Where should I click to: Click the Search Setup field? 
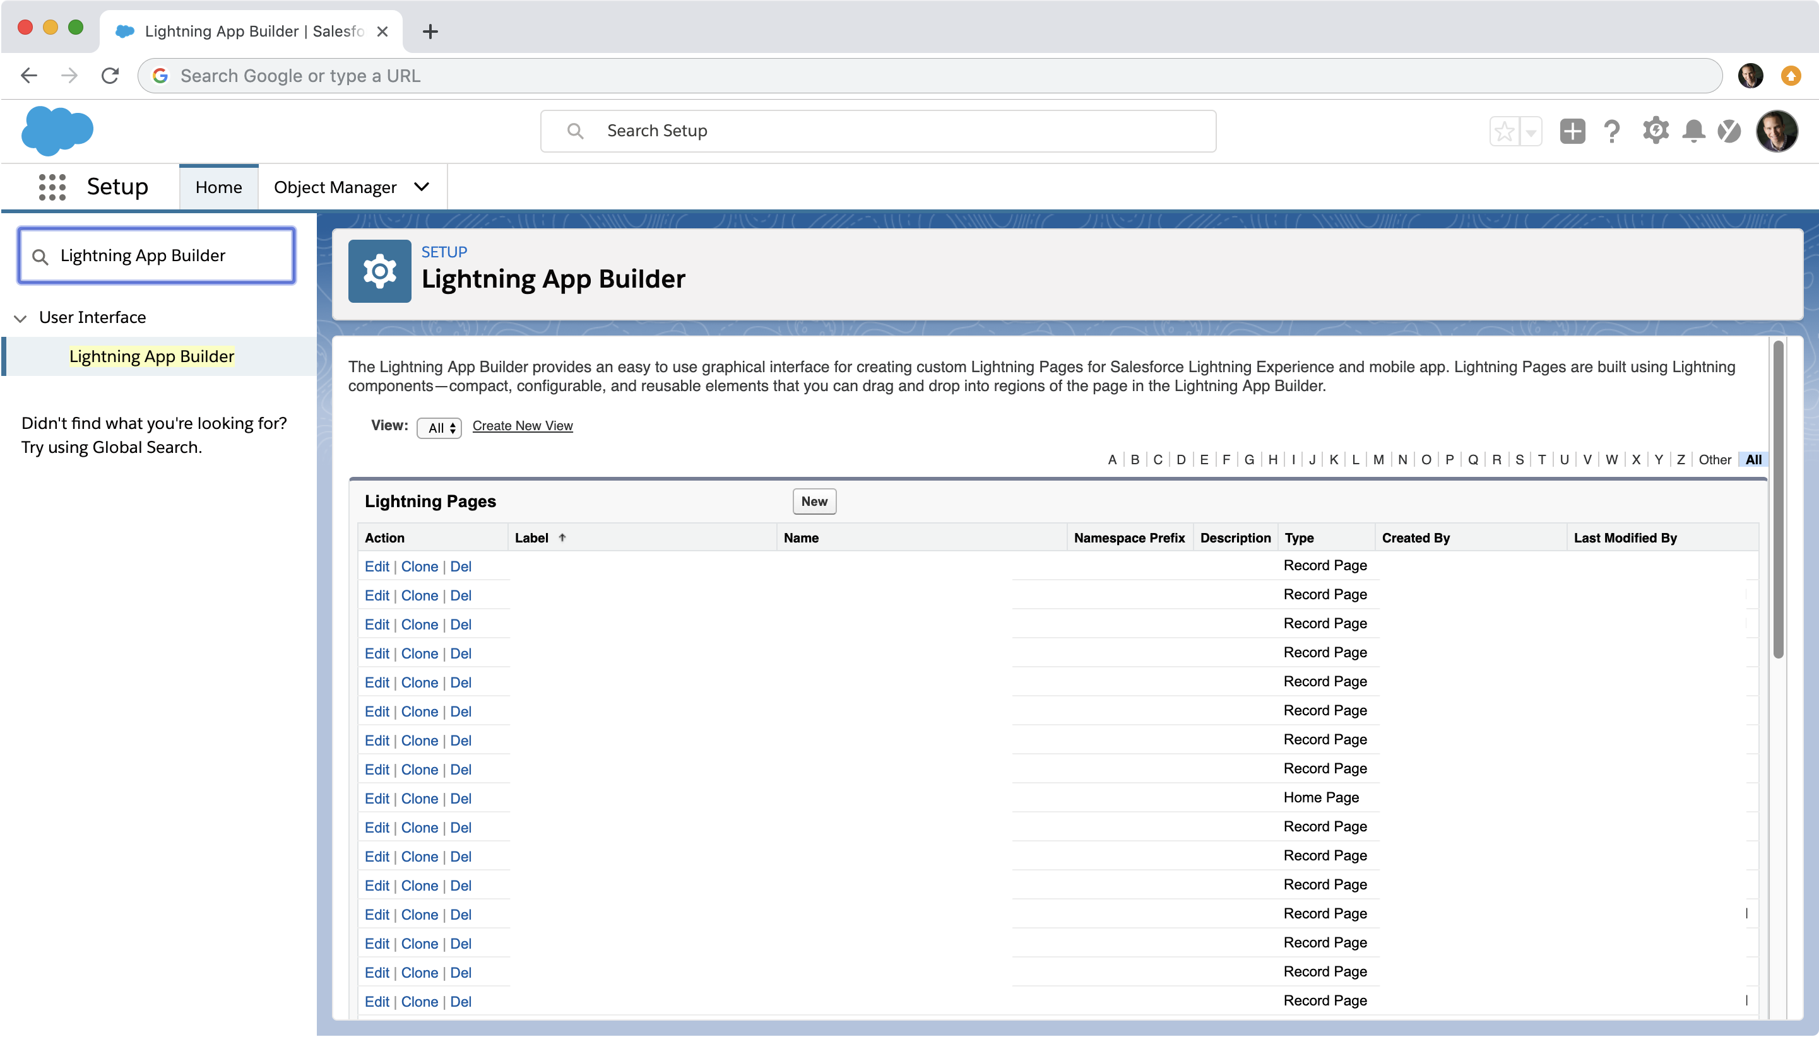coord(878,131)
